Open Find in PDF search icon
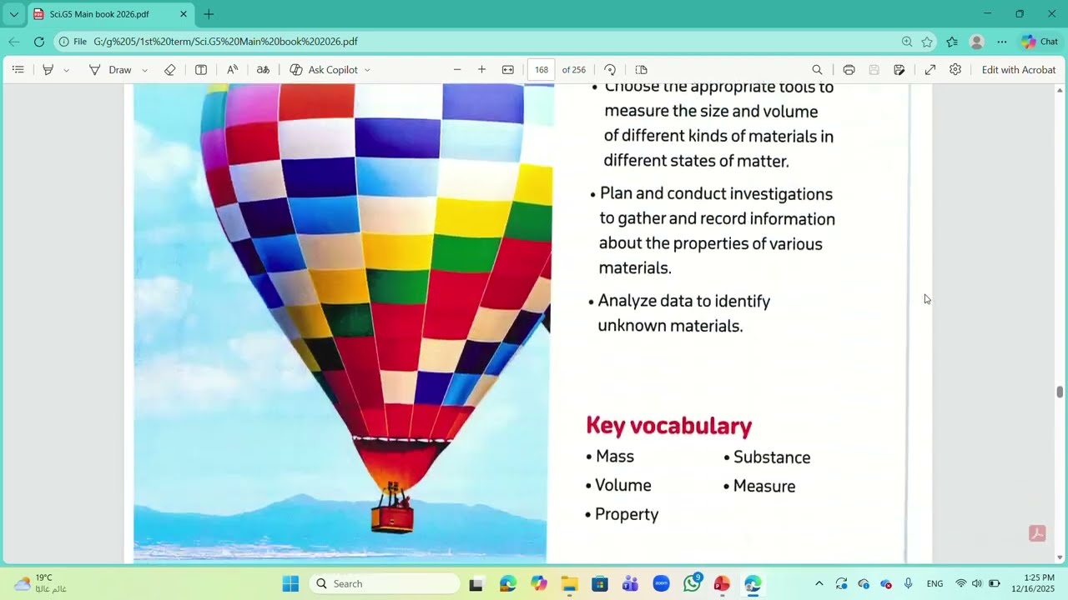 point(817,70)
